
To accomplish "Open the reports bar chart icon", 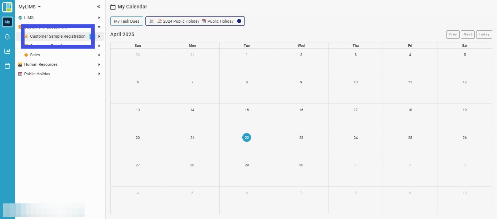I will 7,51.
